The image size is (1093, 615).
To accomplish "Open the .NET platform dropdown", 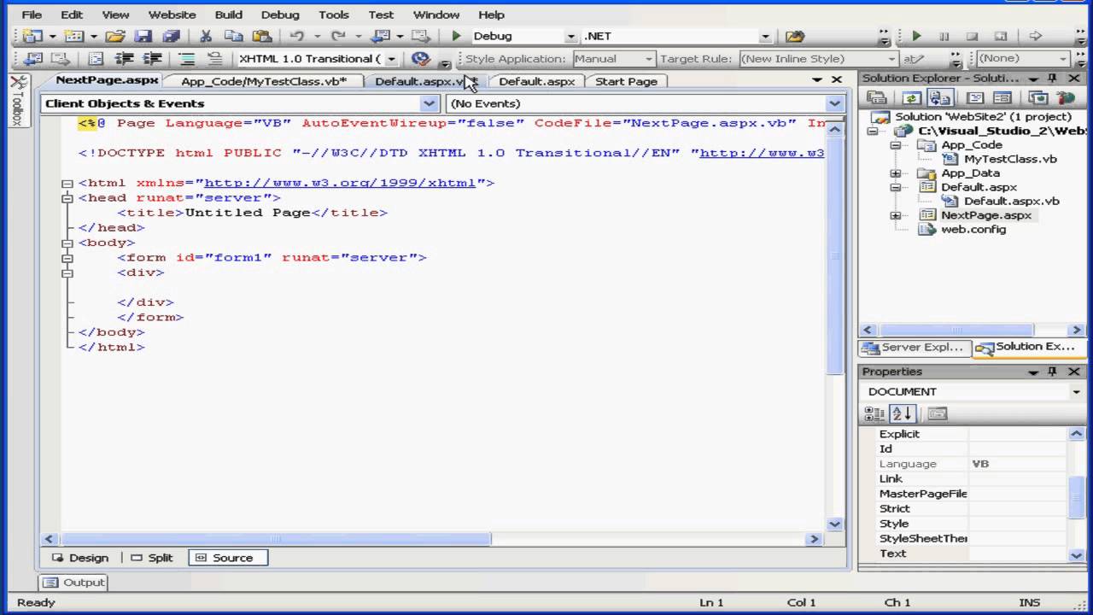I will 765,36.
